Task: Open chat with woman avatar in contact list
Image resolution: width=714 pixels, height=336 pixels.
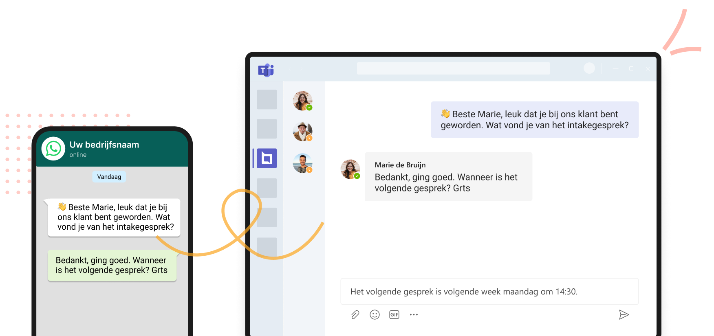Action: 303,101
